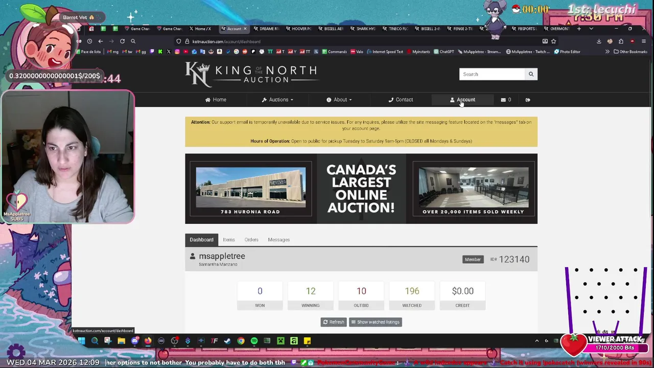The height and width of the screenshot is (368, 654).
Task: Show more bookmarks overflow chevron
Action: [608, 52]
